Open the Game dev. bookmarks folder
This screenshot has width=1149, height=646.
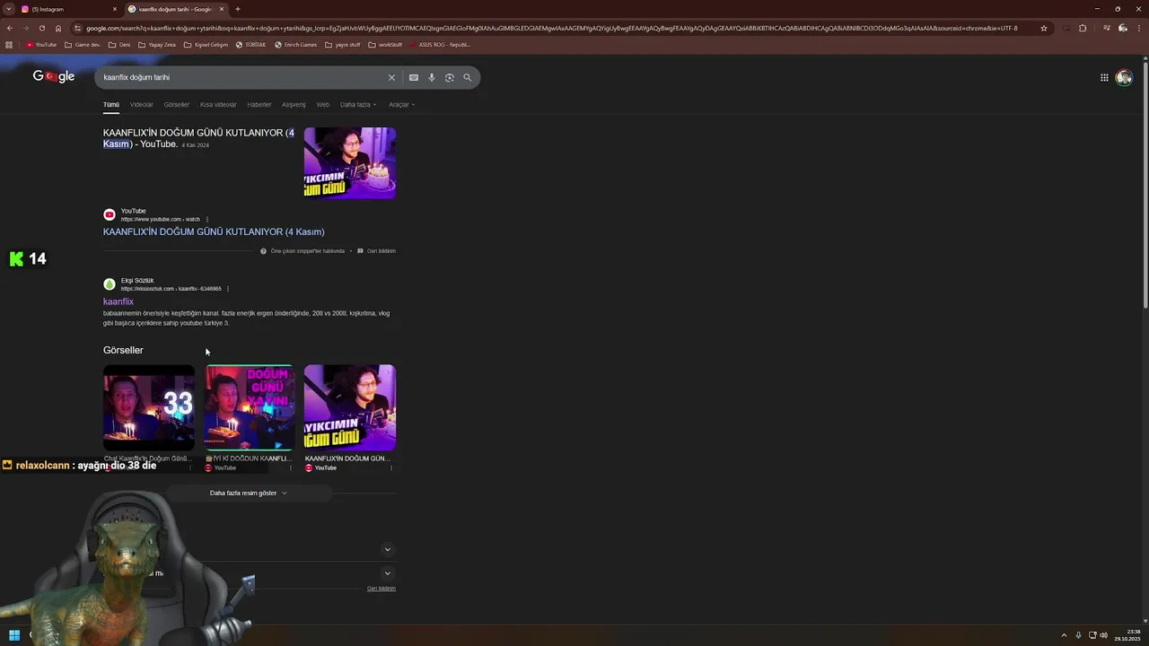pos(83,44)
